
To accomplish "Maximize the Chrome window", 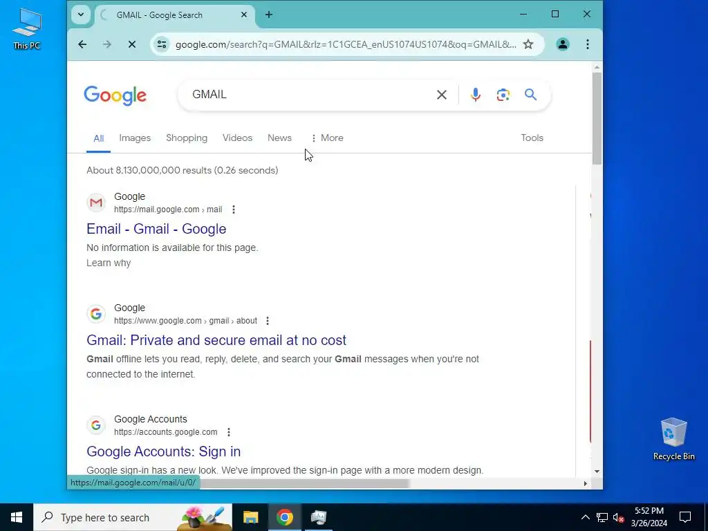I will (555, 14).
